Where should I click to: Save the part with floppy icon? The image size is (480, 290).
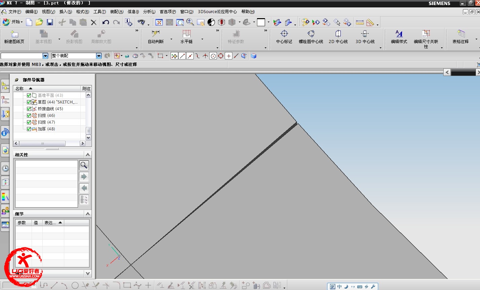(x=50, y=22)
